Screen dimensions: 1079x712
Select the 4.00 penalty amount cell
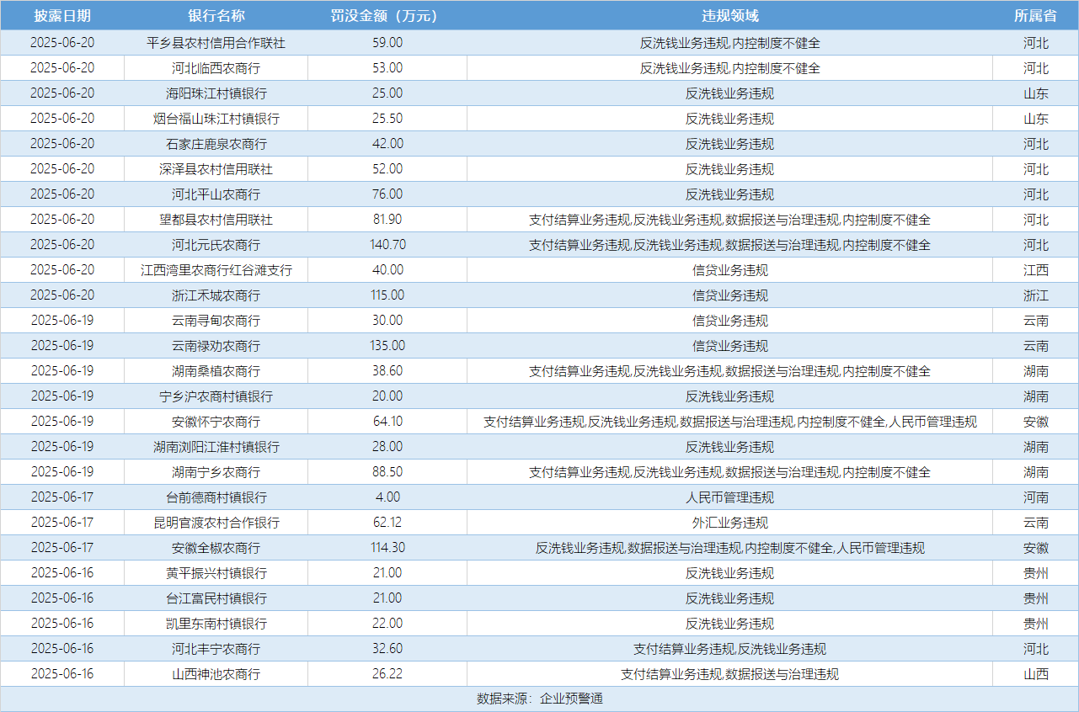[387, 497]
